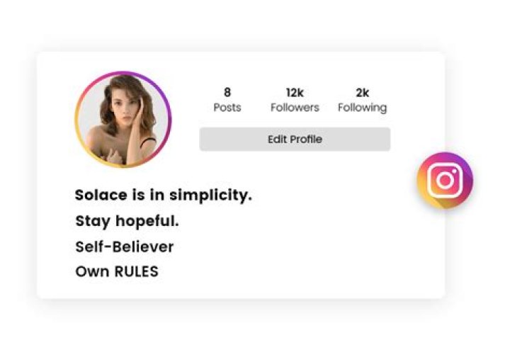The height and width of the screenshot is (340, 510).
Task: Click the word "Solace" in the bio
Action: tap(99, 195)
